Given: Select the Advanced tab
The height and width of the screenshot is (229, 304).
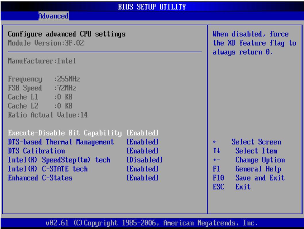Looking at the screenshot, I should point(53,16).
